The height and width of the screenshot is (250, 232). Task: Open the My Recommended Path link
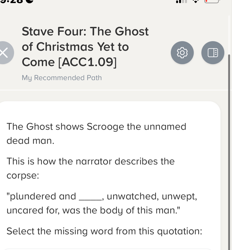(x=62, y=78)
